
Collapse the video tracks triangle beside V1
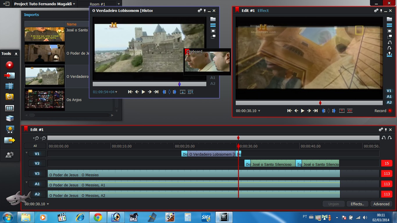click(26, 153)
